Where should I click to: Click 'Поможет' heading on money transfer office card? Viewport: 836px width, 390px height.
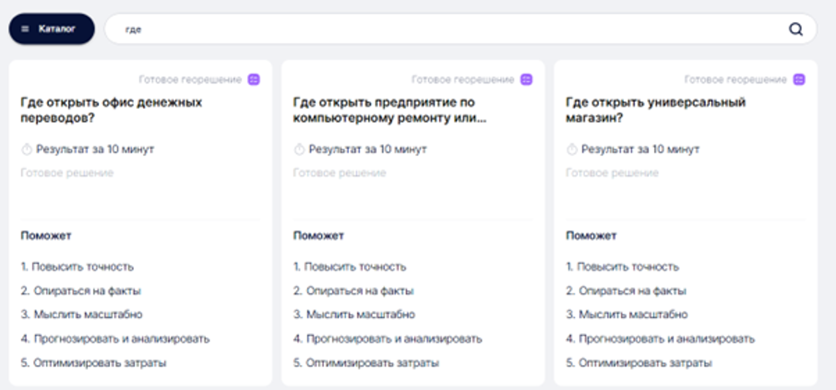pyautogui.click(x=46, y=235)
